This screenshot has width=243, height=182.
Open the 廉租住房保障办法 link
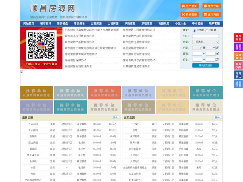[x=76, y=60]
